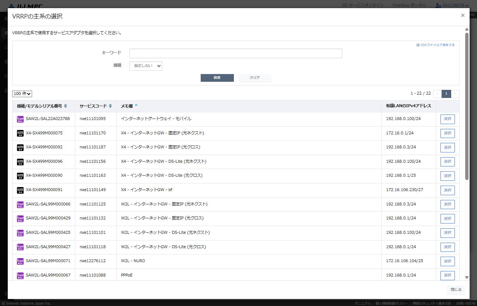This screenshot has height=306, width=477.
Task: Sort by サービスコード column sort icon
Action: [x=110, y=106]
